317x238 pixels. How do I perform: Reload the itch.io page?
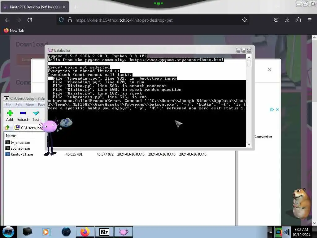(30, 20)
